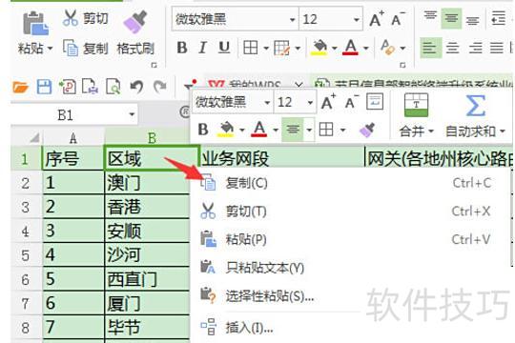Viewport: 515px width, 343px height.
Task: Click the mini toolbar format painter brush
Action: click(x=367, y=130)
